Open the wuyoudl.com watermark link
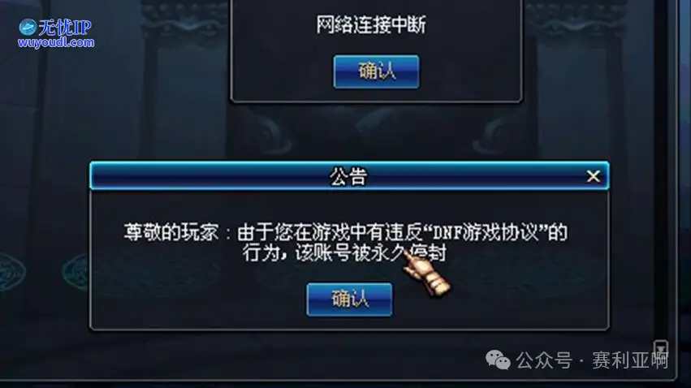Screen dimensions: 691x388 [x=56, y=42]
